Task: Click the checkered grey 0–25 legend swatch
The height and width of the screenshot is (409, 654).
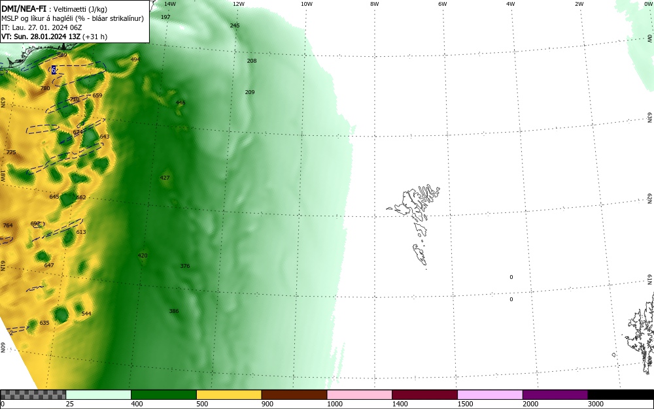Action: tap(33, 395)
